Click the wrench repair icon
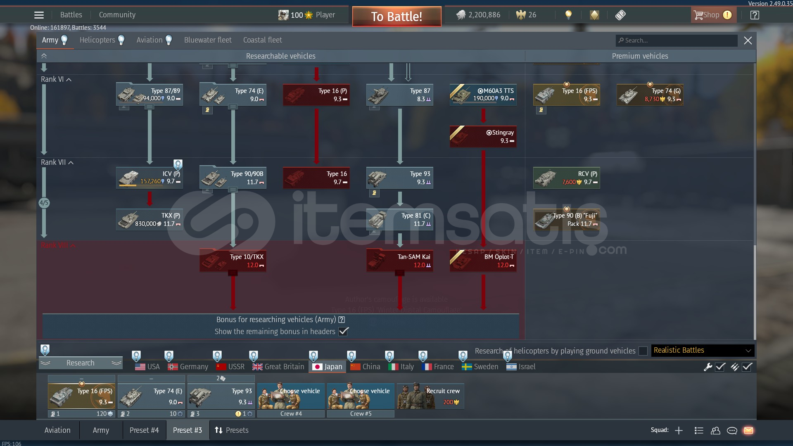The width and height of the screenshot is (793, 446). coord(708,367)
